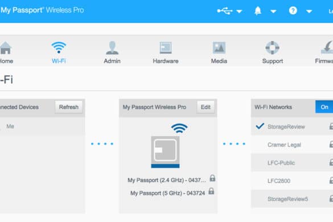Click the USB devices icon in header
333x222 pixels.
tap(225, 11)
